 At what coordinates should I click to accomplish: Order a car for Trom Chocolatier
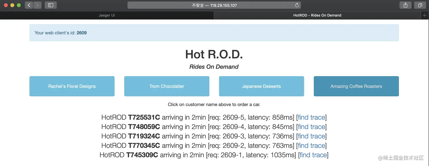tap(167, 86)
